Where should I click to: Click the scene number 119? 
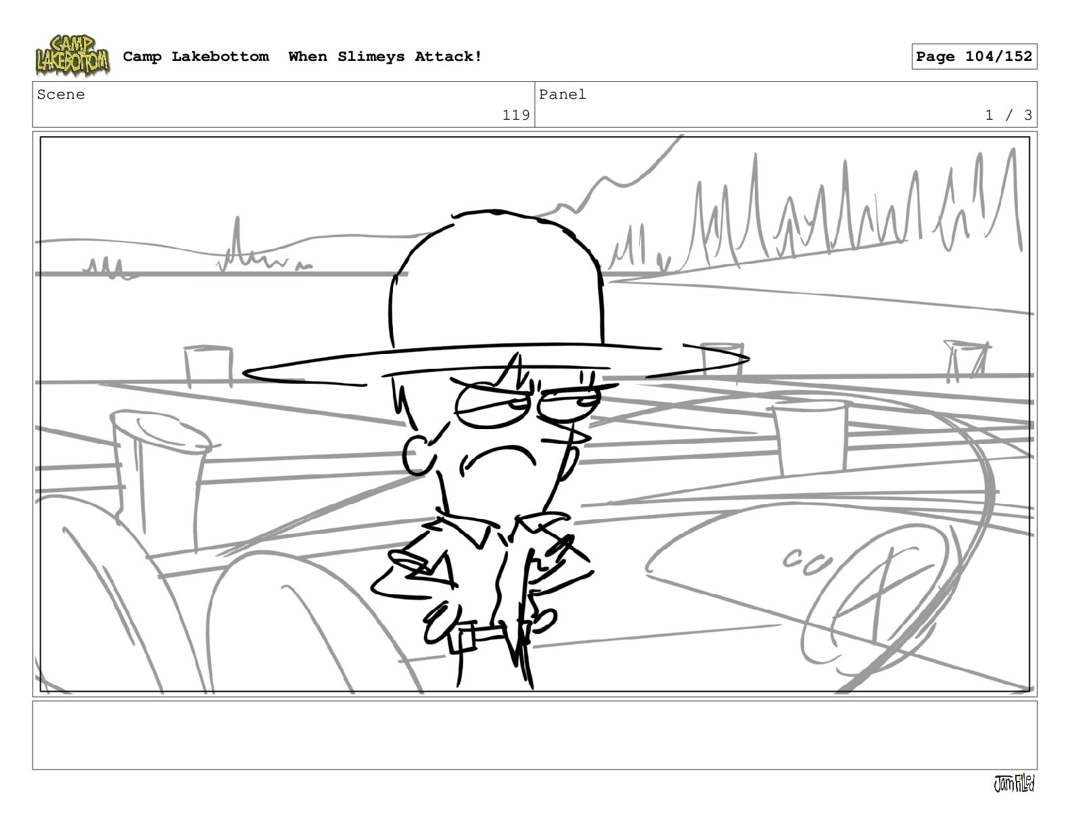tap(516, 115)
